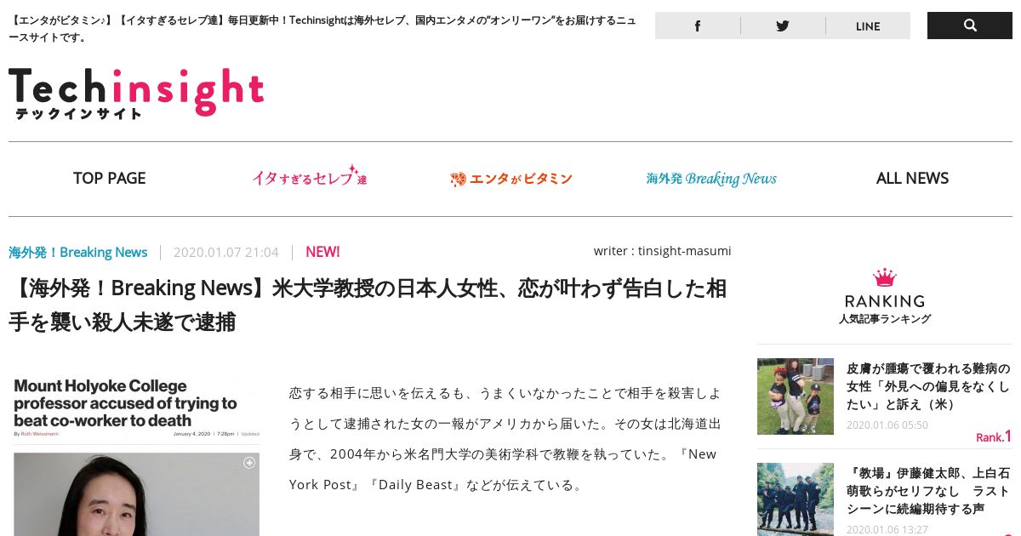This screenshot has width=1021, height=536.
Task: Click the pink ranking crown icon
Action: click(x=885, y=277)
